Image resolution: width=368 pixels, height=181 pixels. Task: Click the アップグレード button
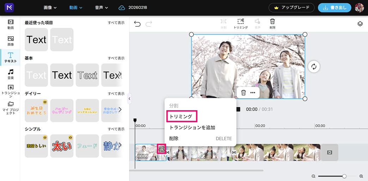pos(292,8)
